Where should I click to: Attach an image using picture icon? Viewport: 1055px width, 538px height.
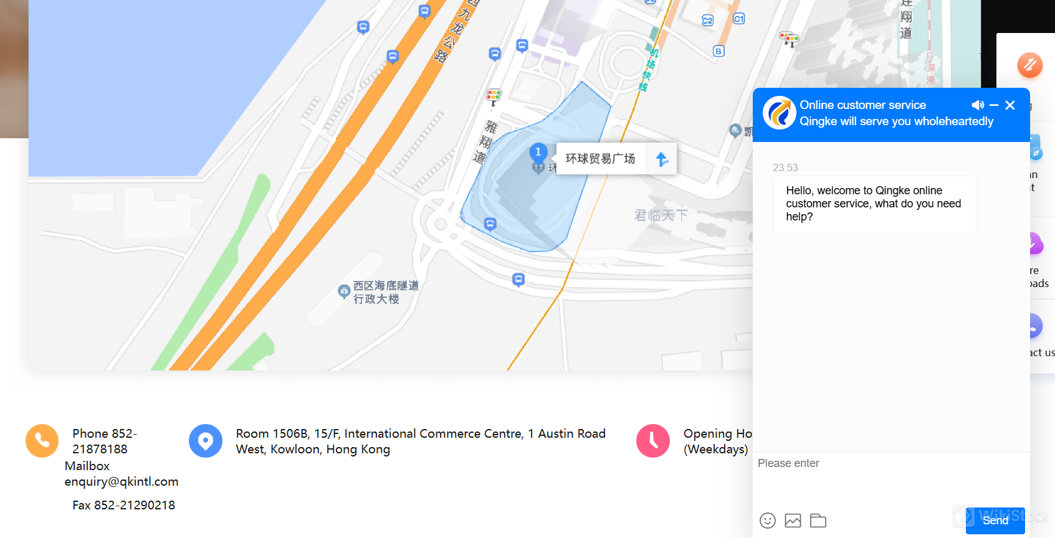tap(793, 521)
